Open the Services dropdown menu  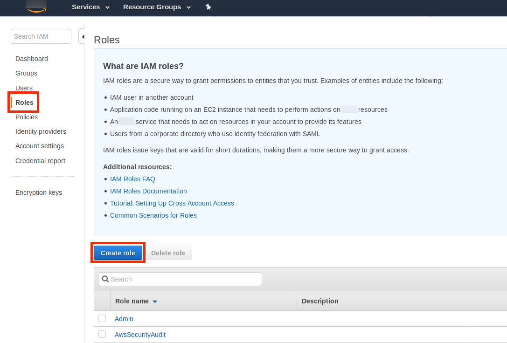click(90, 7)
